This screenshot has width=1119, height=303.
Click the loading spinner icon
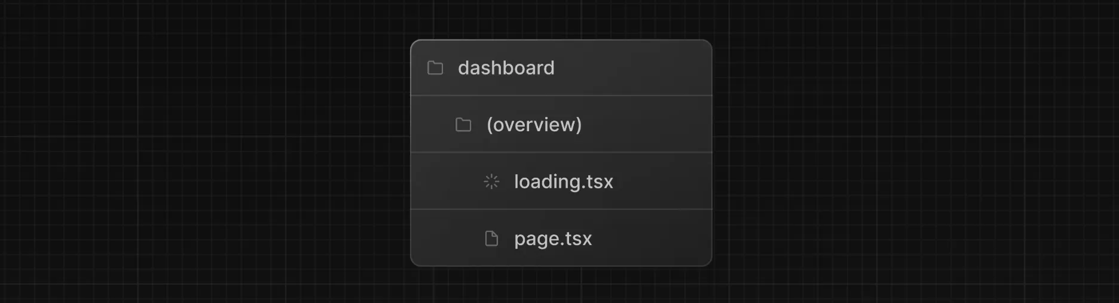(x=491, y=181)
